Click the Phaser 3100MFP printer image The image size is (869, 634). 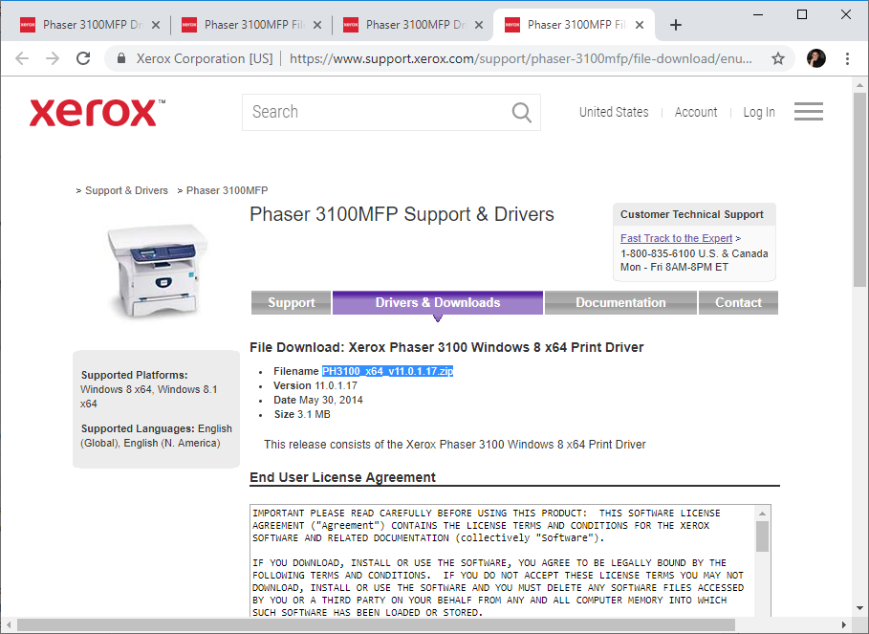click(x=157, y=271)
